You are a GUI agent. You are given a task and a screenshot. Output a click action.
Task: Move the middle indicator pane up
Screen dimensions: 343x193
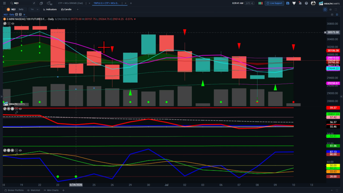tap(12, 109)
